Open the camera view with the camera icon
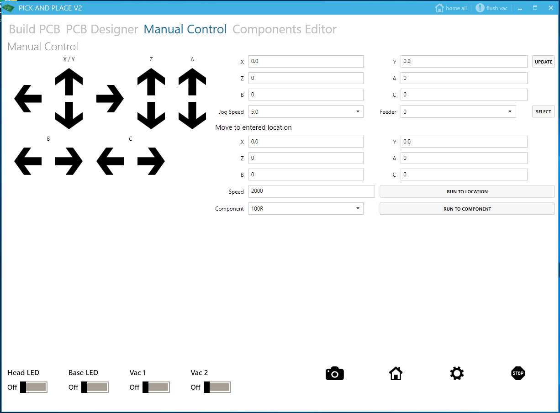 (x=334, y=373)
